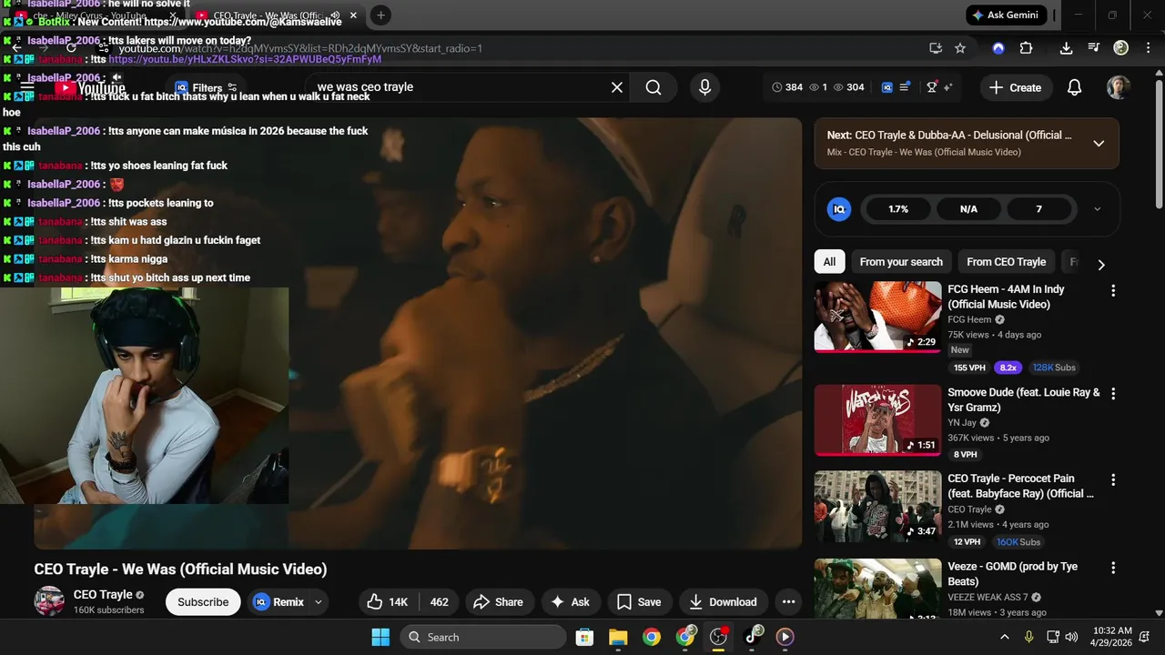Viewport: 1165px width, 655px height.
Task: Mute the CEO Trayle tab audio icon
Action: (336, 15)
